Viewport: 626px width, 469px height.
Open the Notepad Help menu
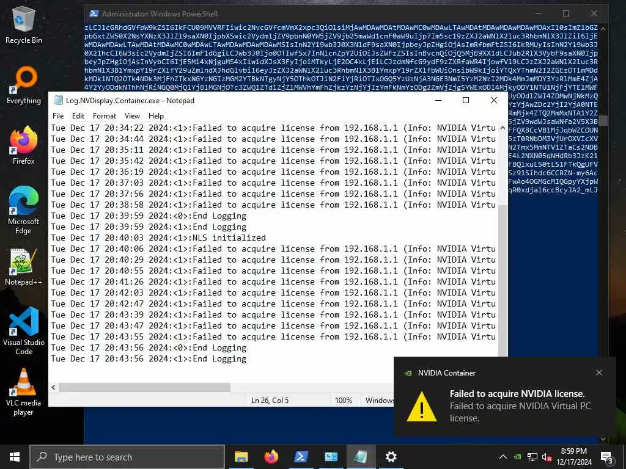coord(156,115)
